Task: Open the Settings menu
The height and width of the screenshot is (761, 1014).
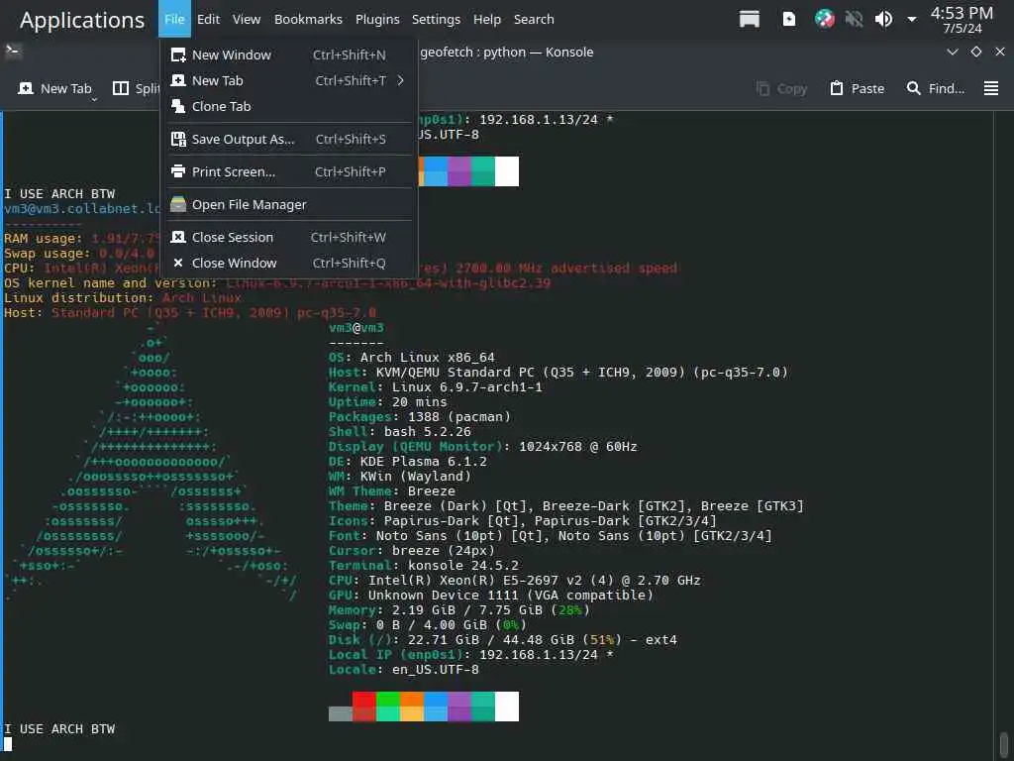Action: point(436,20)
